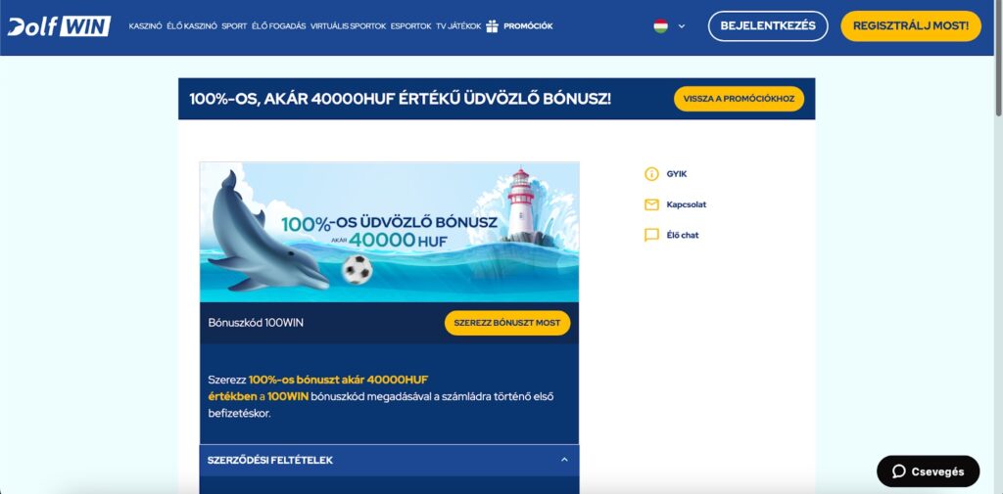Click the gift icon beside Promóciók
This screenshot has width=1003, height=494.
[492, 26]
